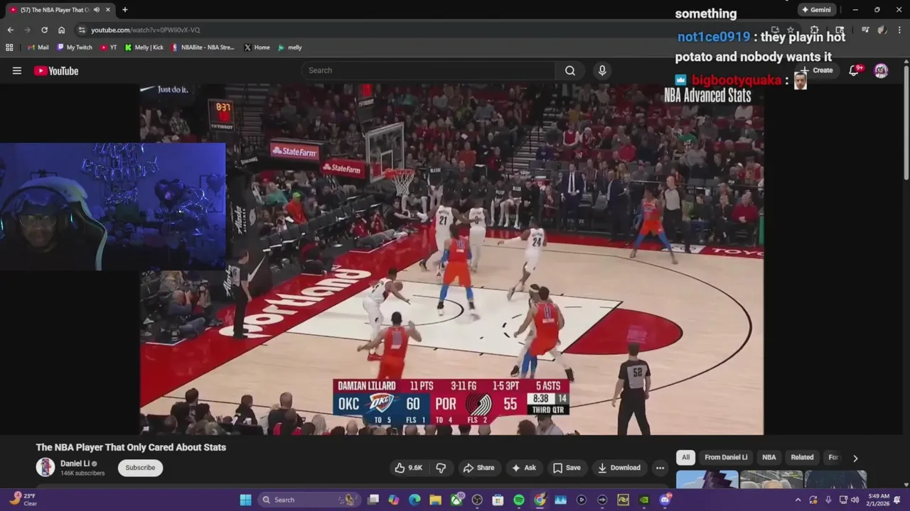Open Daniel Li channel avatar
This screenshot has height=511, width=910.
(45, 467)
